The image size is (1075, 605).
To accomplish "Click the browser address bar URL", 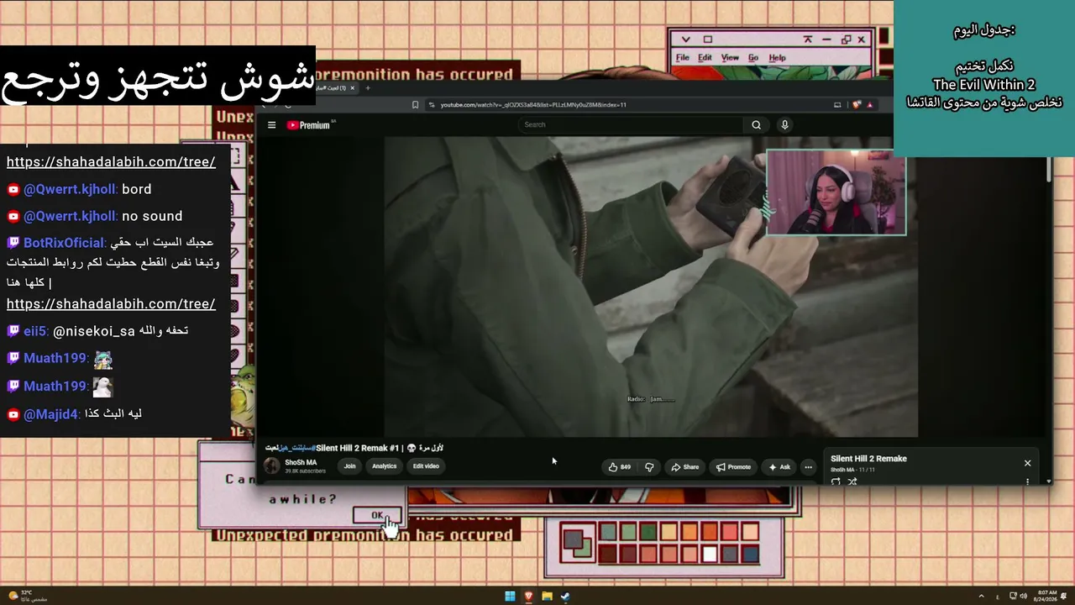I will [x=534, y=105].
